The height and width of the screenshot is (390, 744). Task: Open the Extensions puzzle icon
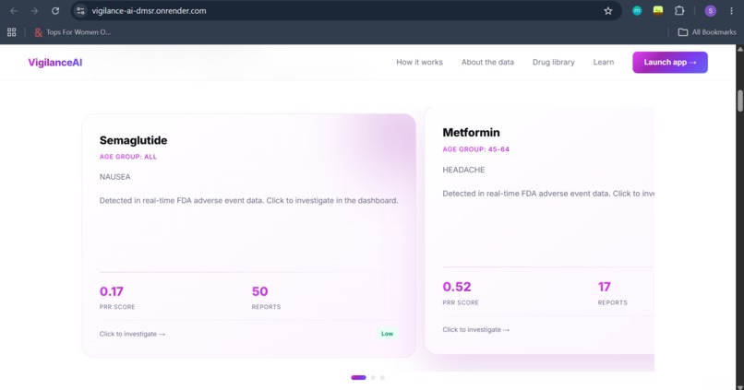[679, 11]
